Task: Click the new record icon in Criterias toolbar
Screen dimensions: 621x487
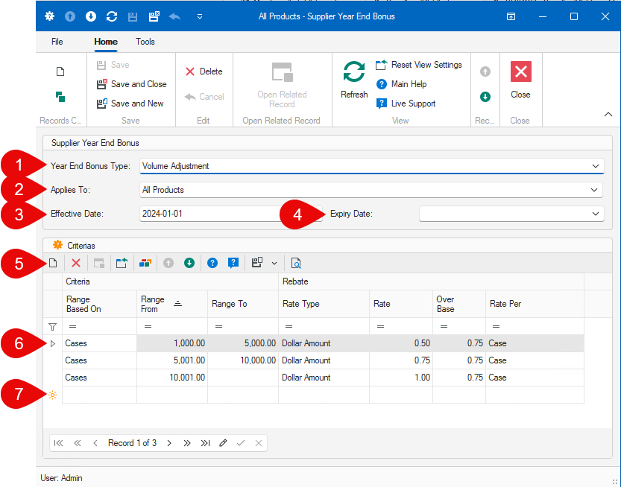Action: pyautogui.click(x=53, y=263)
